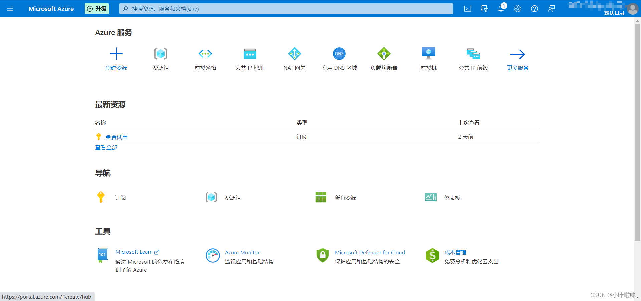Screen dimensions: 641x301
Task: Click the scrollbar up arrow
Action: pyautogui.click(x=637, y=21)
